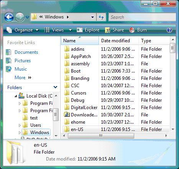
Task: Select the ehome folder icon
Action: coord(67,122)
